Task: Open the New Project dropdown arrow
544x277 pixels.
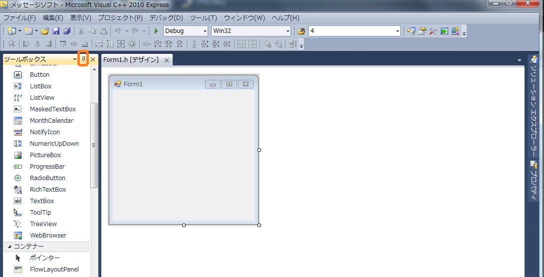Action: 20,31
